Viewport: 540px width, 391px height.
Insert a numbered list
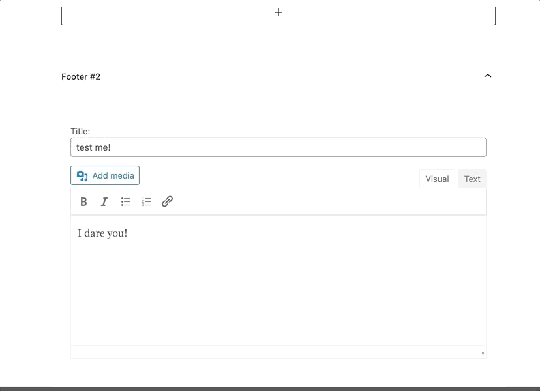coord(146,202)
